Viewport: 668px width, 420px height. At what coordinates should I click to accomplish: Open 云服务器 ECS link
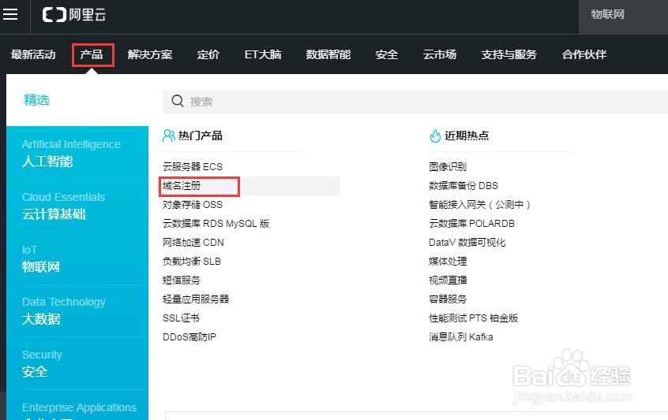(193, 166)
